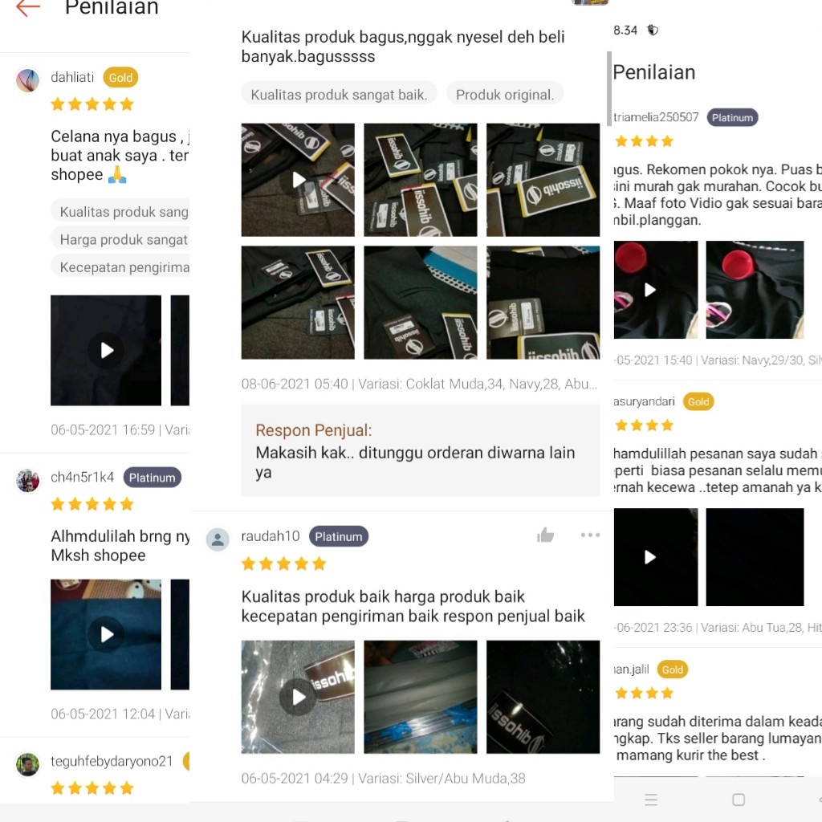
Task: Open triamelia250507's red cap photo thumbnail
Action: click(755, 289)
